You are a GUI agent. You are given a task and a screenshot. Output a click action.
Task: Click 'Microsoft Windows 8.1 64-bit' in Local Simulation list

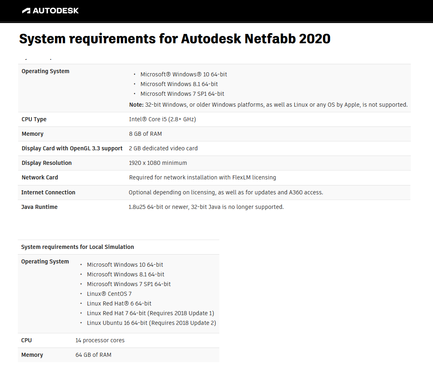125,274
